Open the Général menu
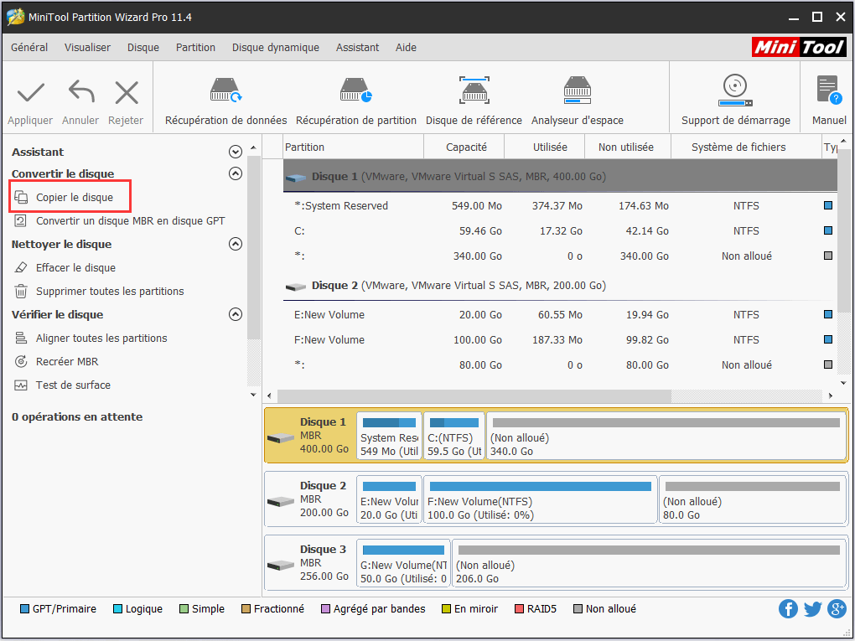This screenshot has height=641, width=855. (29, 48)
